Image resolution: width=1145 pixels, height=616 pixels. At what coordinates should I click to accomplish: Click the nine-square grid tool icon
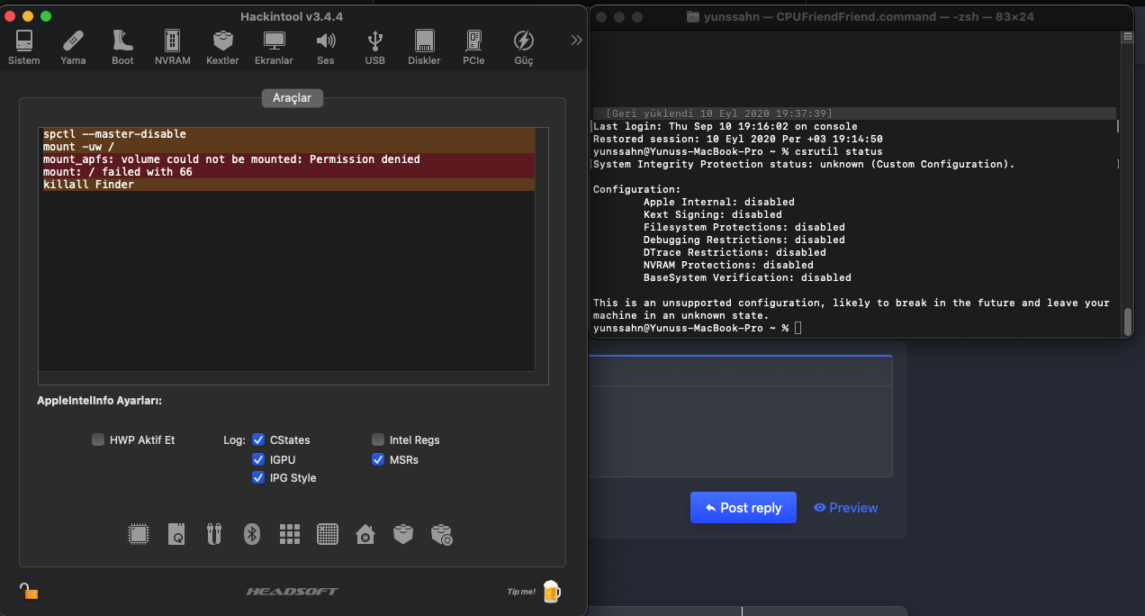(290, 534)
